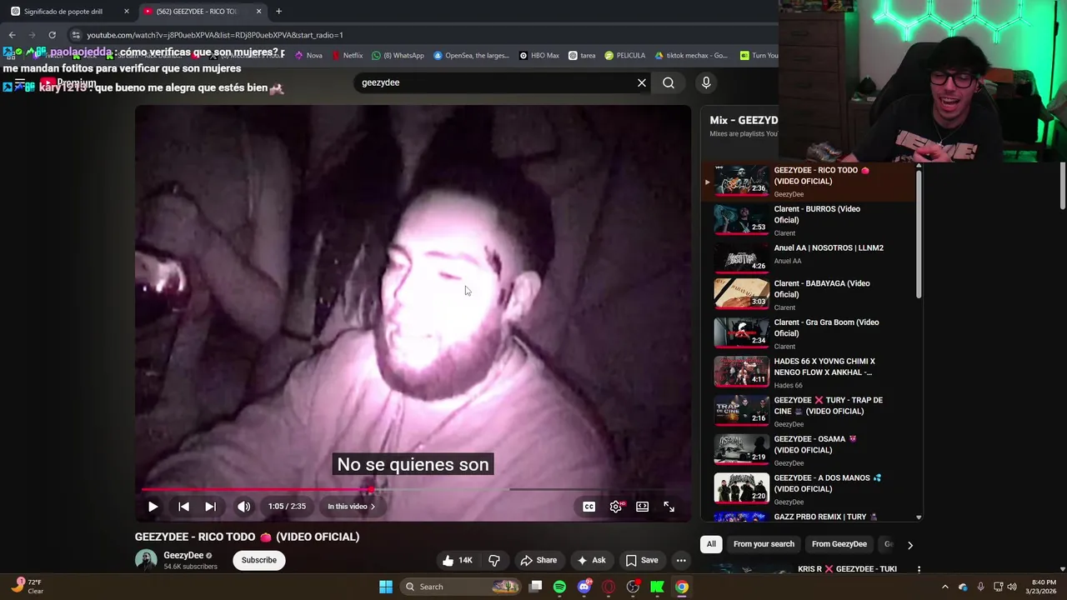Go back in browser history
Viewport: 1067px width, 600px height.
(x=12, y=35)
